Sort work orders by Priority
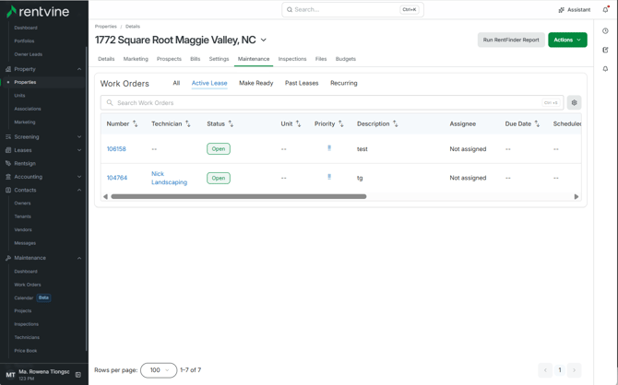 point(341,123)
